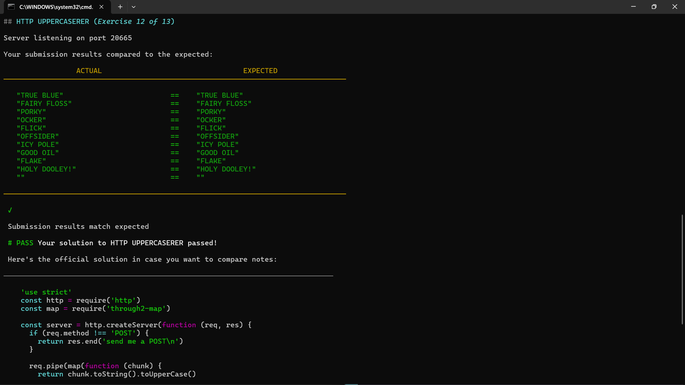Screen dimensions: 685x385
Task: Click "OFFSIDER" in the expected column
Action: pyautogui.click(x=217, y=136)
